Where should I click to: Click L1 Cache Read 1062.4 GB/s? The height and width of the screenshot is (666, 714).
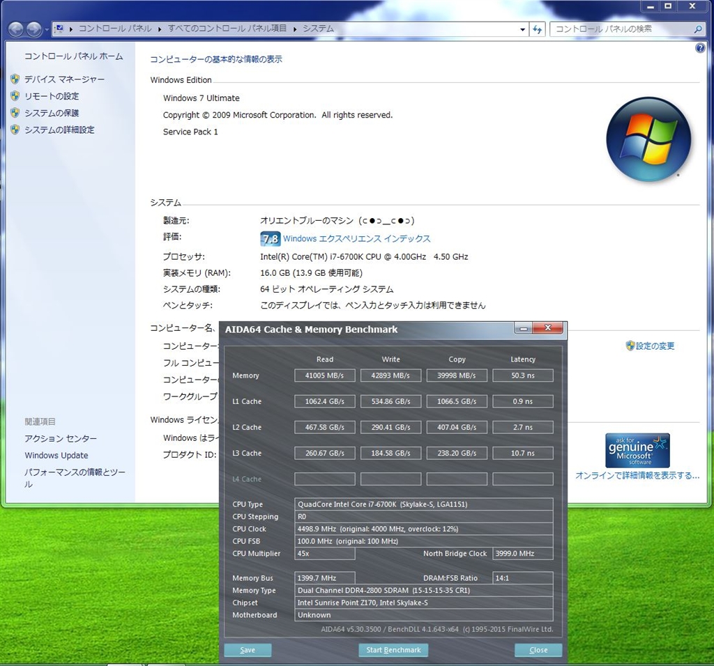[325, 402]
